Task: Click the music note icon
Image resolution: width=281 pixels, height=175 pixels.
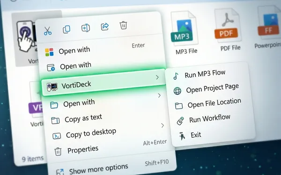Action: [176, 76]
